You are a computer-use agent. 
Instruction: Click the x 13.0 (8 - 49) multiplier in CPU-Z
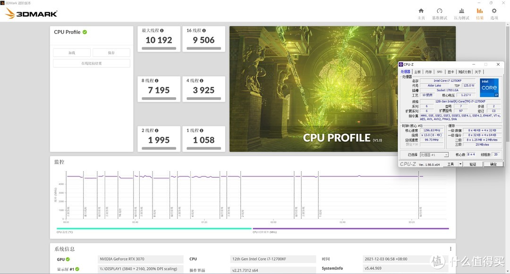432,135
